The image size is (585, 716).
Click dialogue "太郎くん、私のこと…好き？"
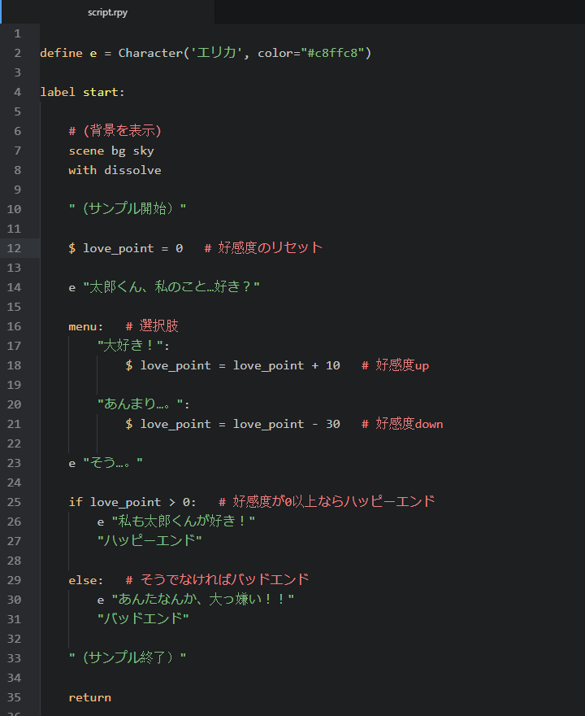(171, 286)
